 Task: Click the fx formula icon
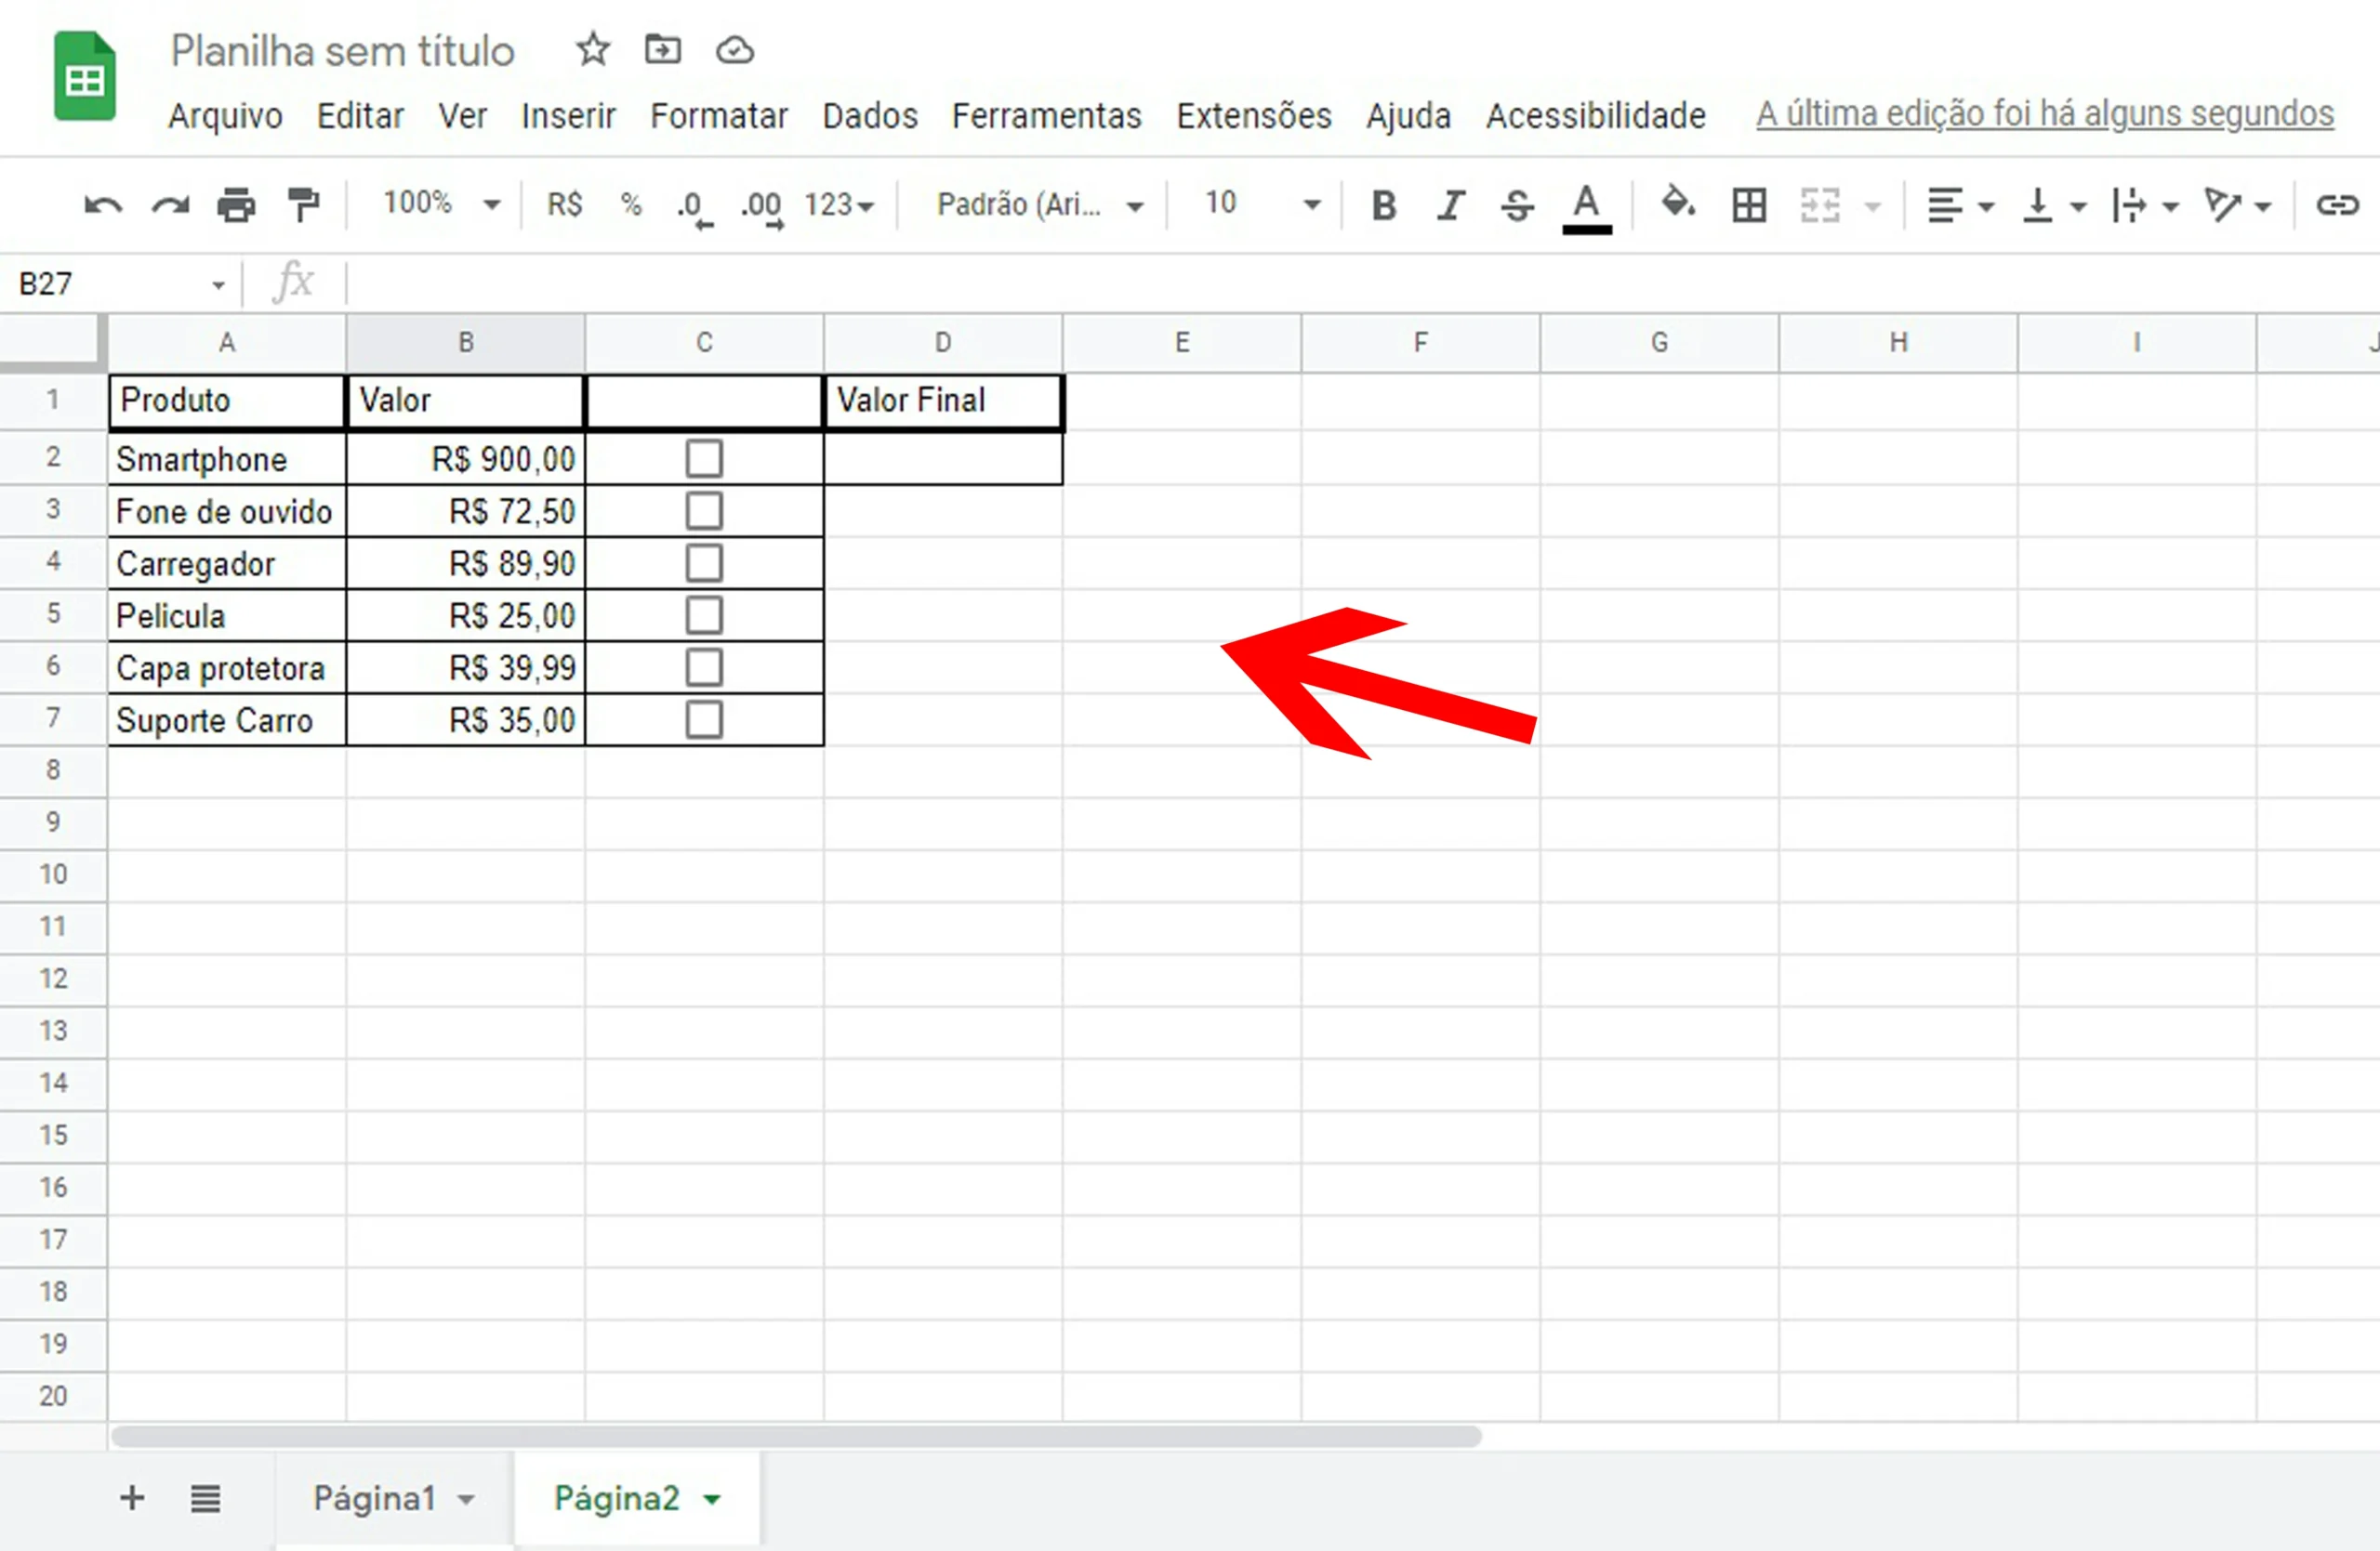293,283
